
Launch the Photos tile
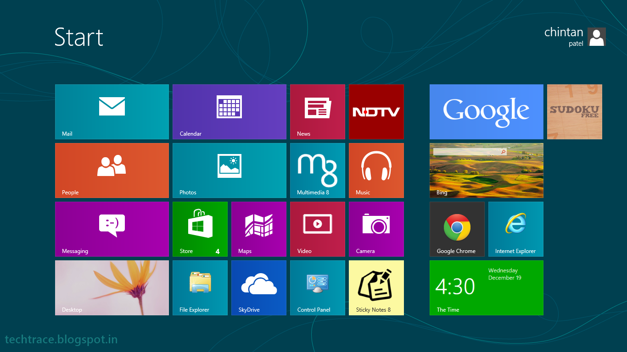pos(230,170)
